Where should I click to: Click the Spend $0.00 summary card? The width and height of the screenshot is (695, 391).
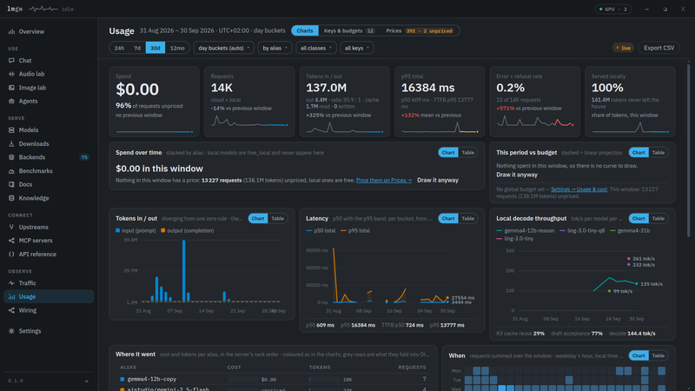(x=155, y=102)
